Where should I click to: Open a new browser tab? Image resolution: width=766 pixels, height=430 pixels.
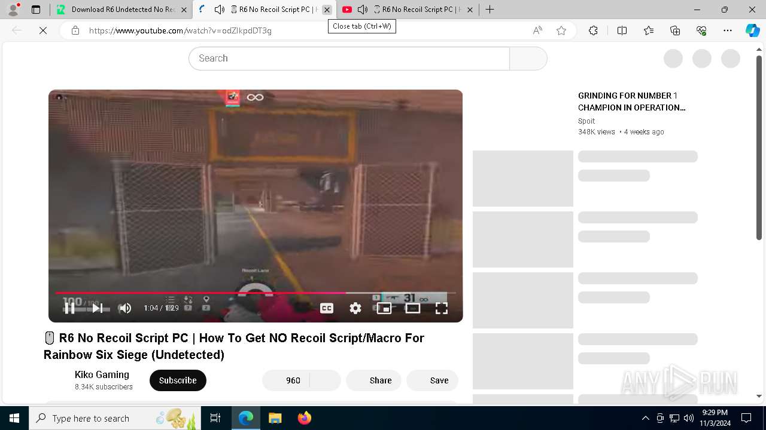[x=490, y=10]
